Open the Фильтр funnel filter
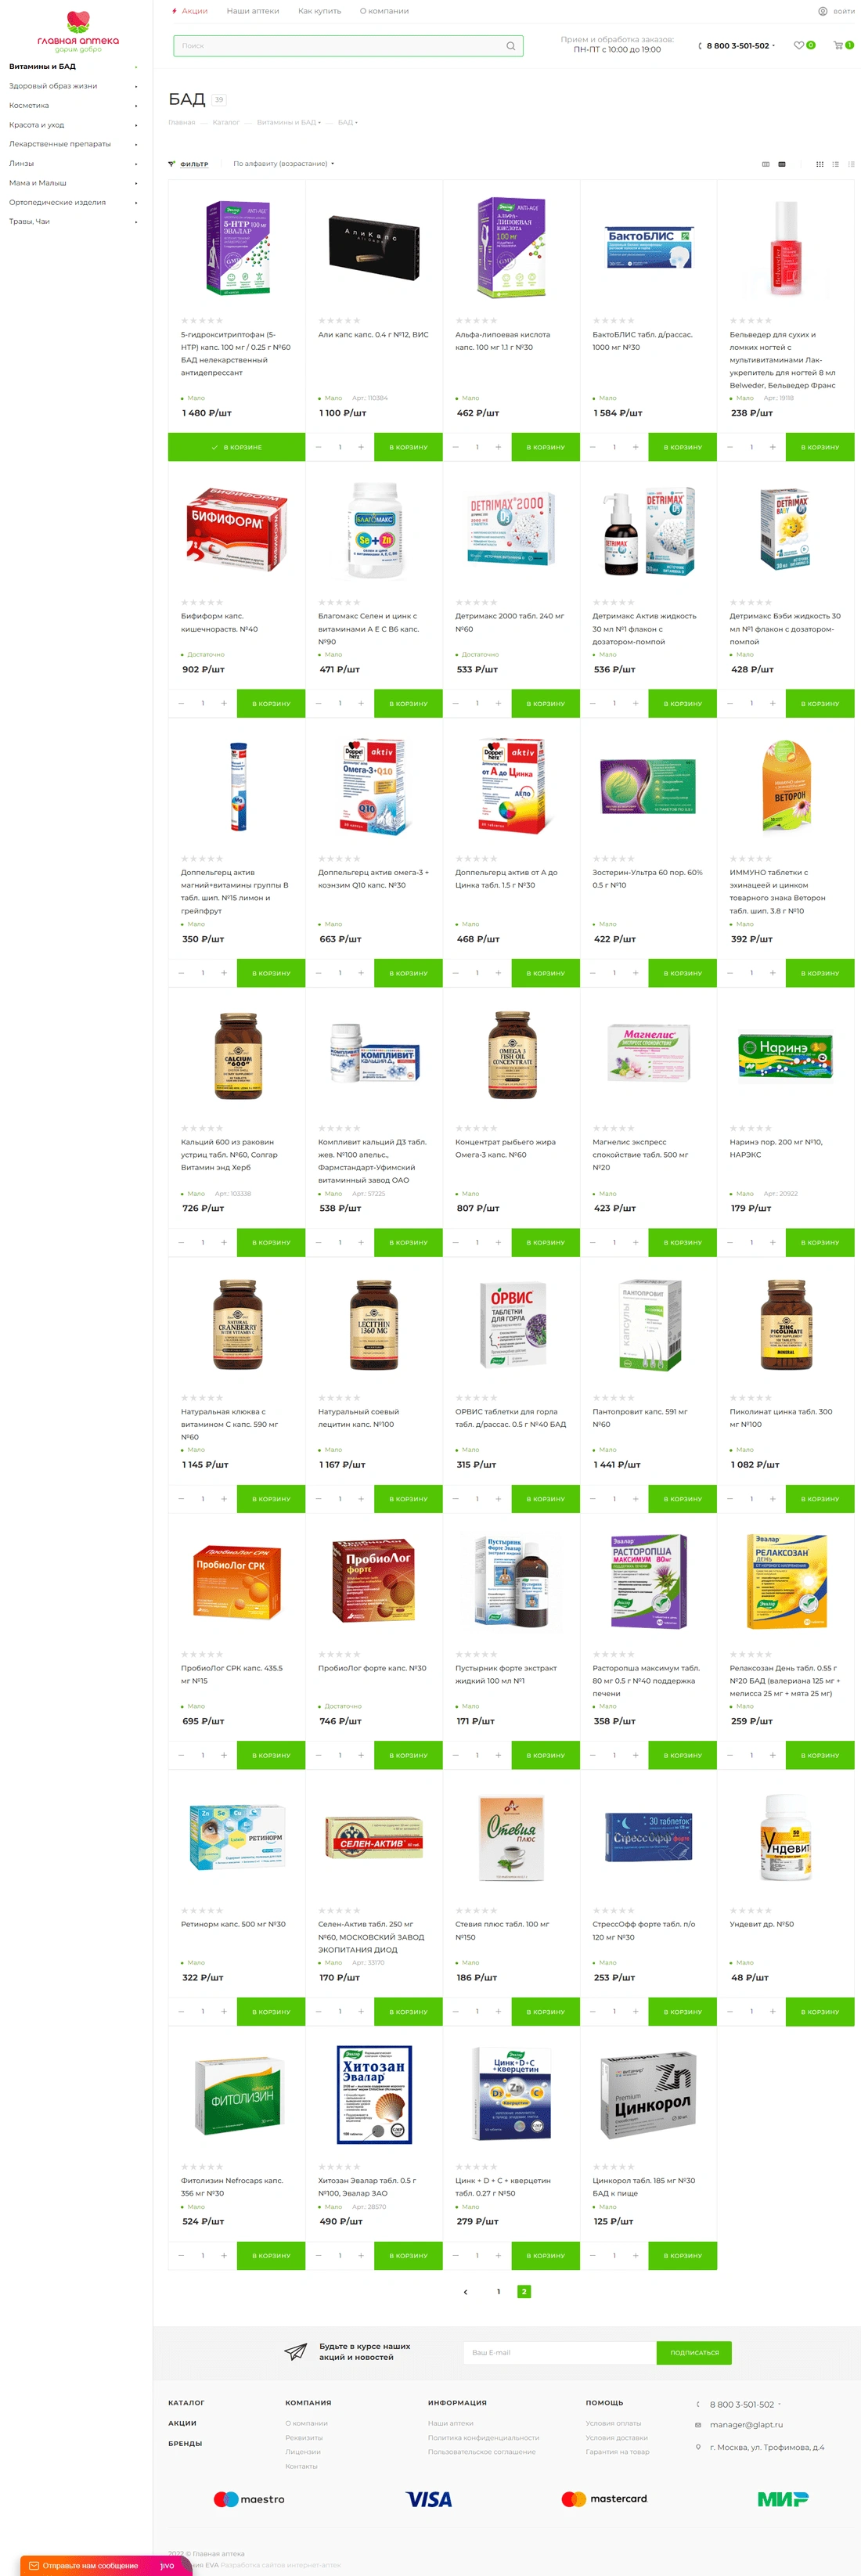 point(189,164)
